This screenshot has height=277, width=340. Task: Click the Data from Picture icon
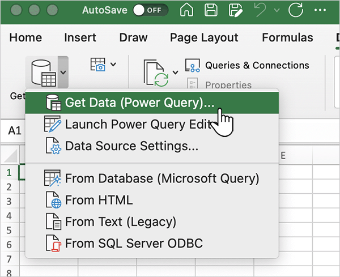98,65
